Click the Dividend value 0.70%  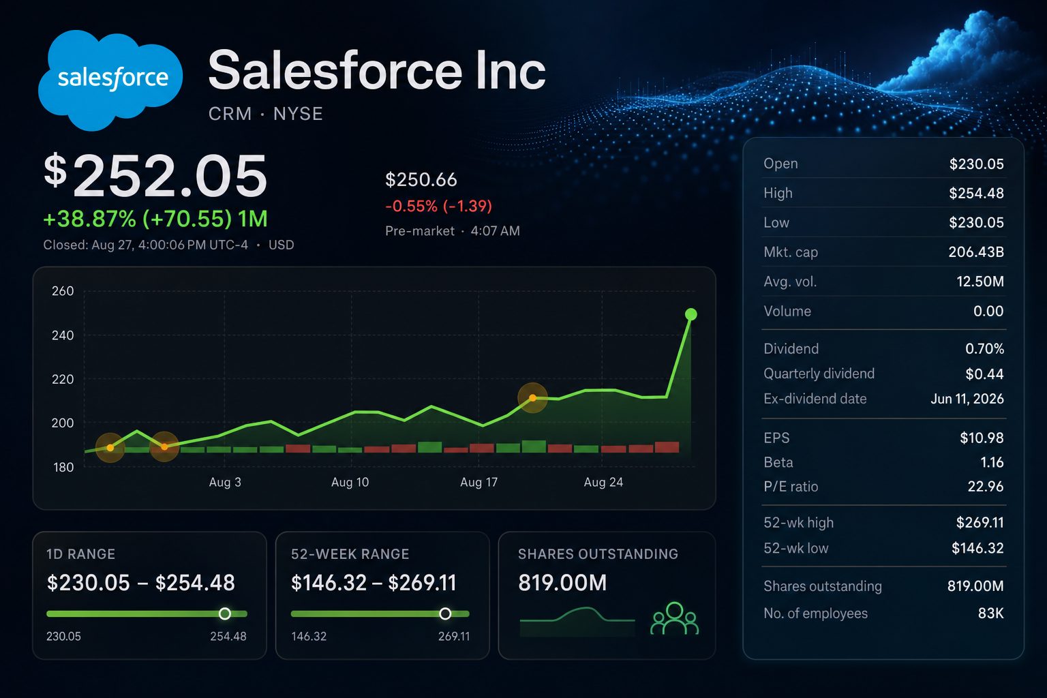984,348
